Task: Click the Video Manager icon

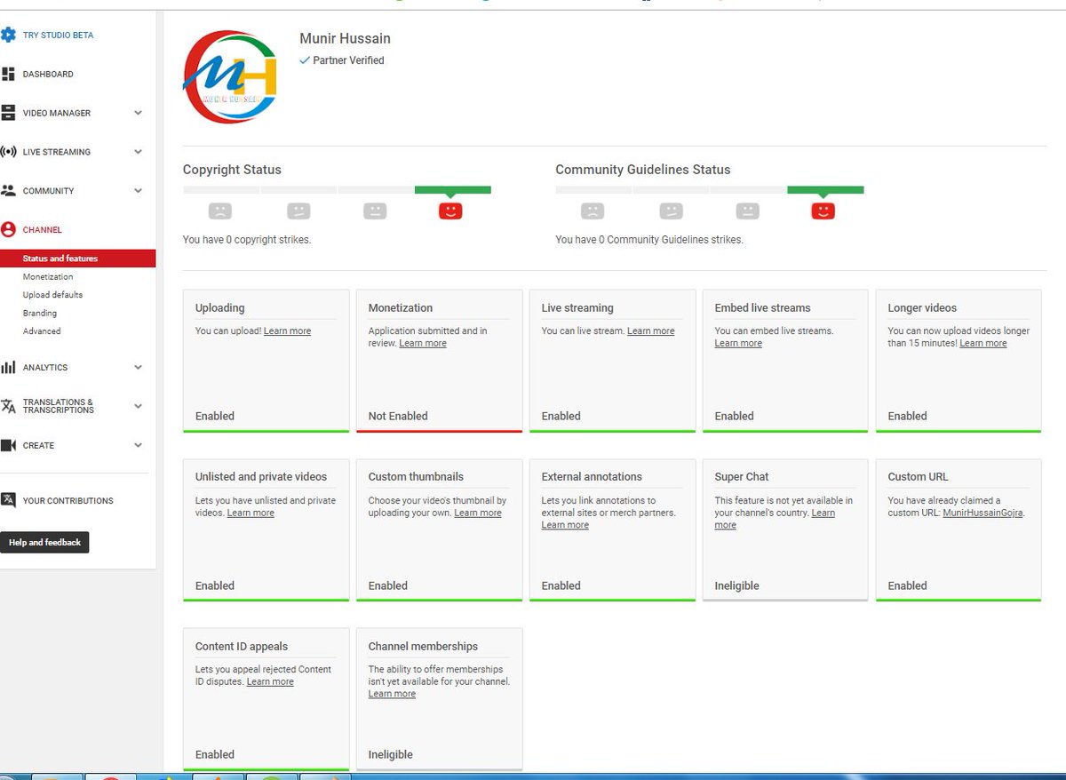Action: point(8,113)
